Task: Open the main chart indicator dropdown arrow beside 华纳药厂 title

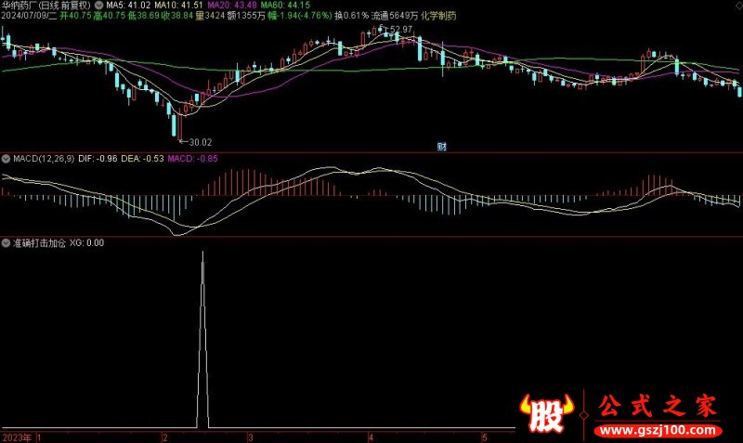Action: click(x=98, y=6)
